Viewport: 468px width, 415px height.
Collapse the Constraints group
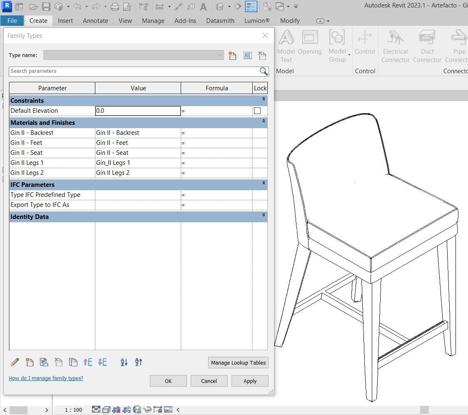click(264, 99)
